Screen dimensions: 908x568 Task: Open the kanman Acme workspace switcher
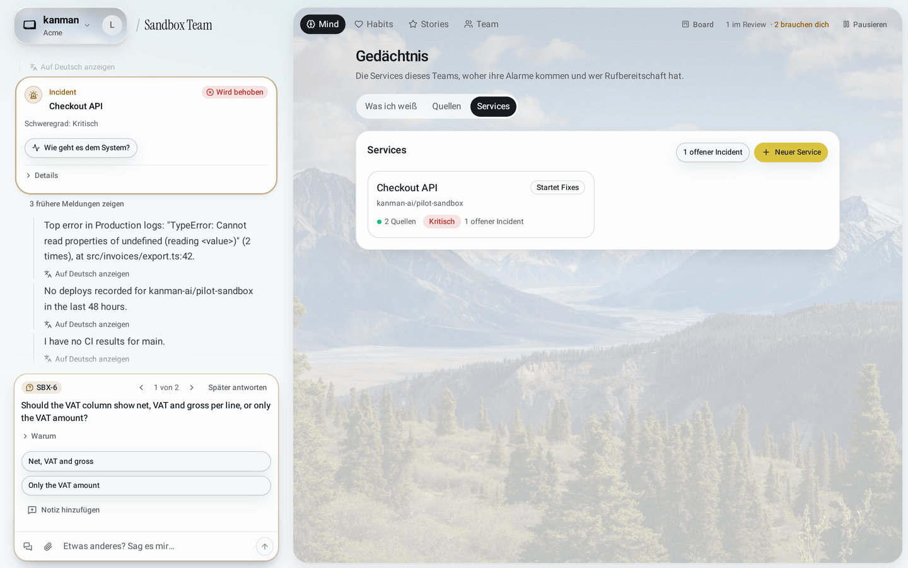click(x=57, y=25)
